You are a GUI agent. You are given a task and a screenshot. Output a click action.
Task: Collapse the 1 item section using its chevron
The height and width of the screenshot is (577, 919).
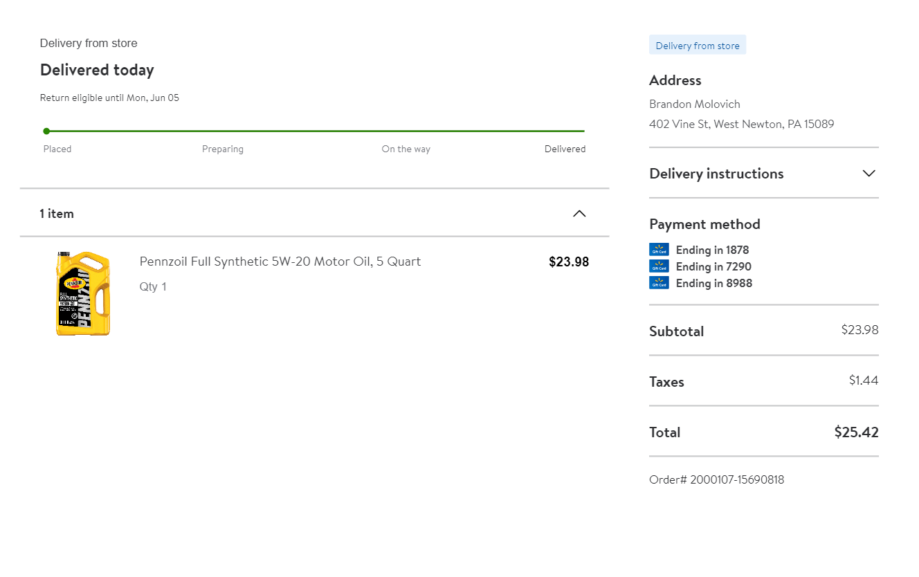tap(579, 214)
